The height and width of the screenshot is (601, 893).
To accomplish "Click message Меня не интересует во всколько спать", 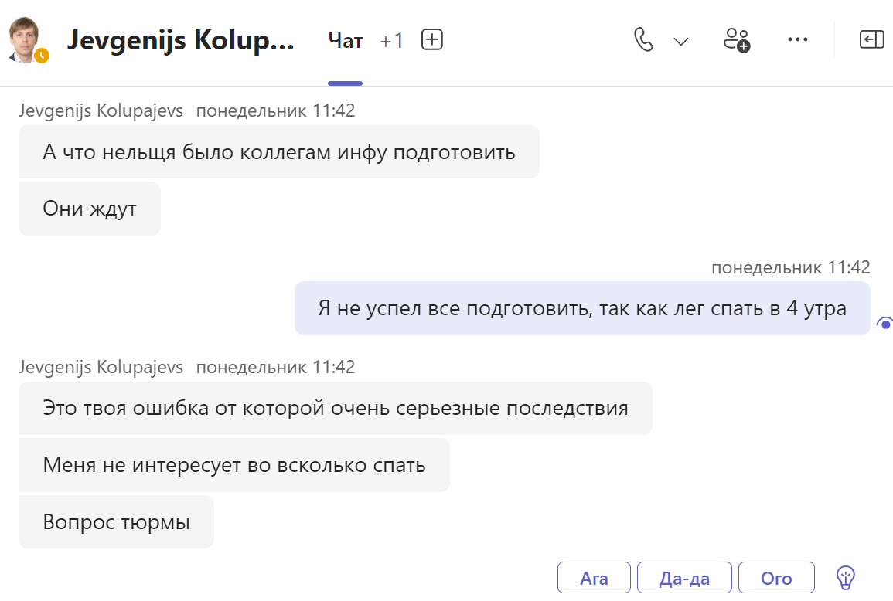I will pyautogui.click(x=234, y=465).
